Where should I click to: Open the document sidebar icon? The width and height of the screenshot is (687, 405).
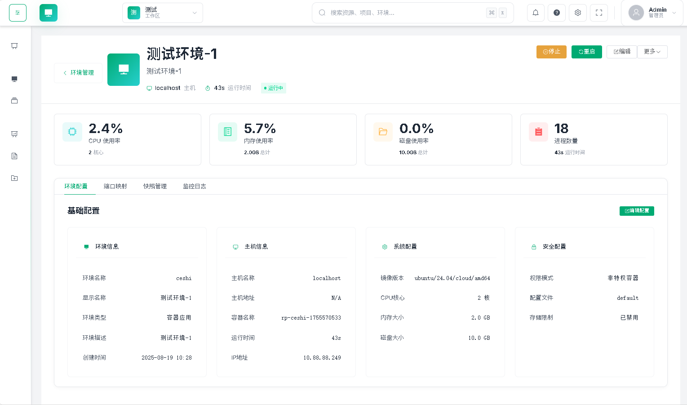[x=14, y=156]
